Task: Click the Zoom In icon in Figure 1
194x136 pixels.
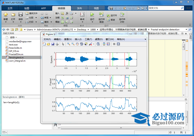Action: pyautogui.click(x=69, y=44)
